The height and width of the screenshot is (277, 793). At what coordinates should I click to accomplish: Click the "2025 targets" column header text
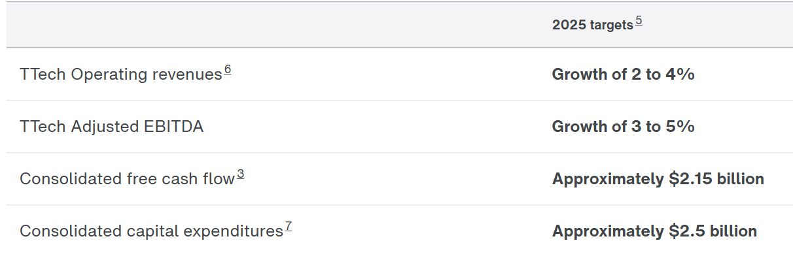(x=592, y=25)
